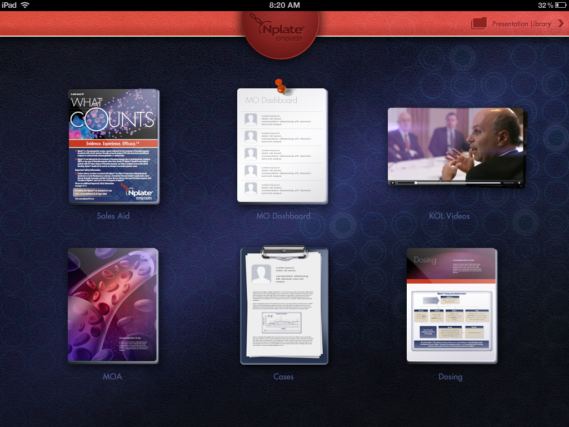This screenshot has height=427, width=569.
Task: Select first contact avatar in MO Dashboard
Action: 251,120
